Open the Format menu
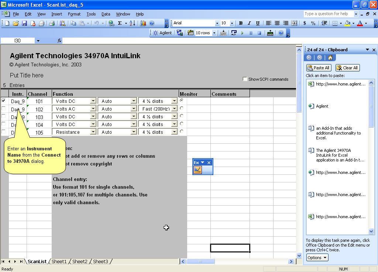 [x=74, y=14]
